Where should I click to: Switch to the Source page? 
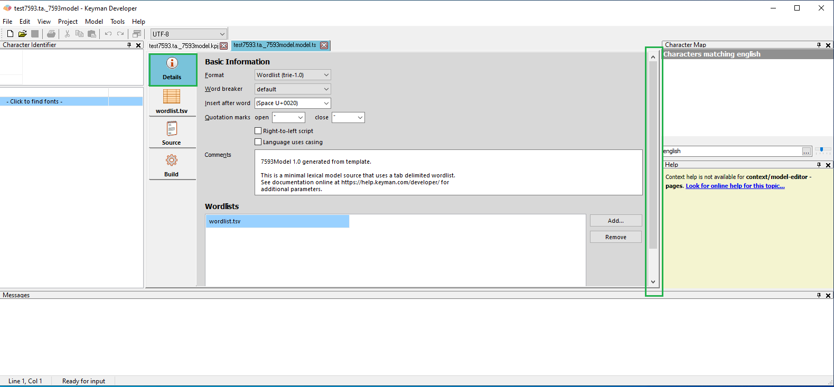coord(172,133)
